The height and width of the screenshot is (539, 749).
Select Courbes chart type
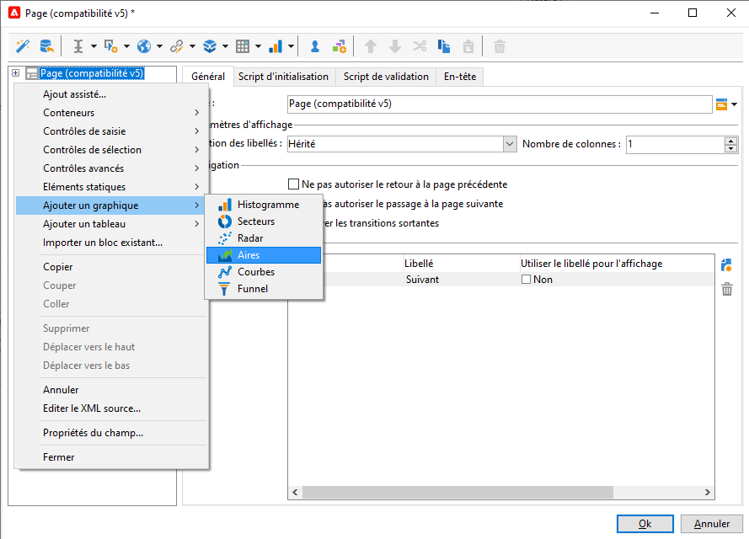point(264,272)
